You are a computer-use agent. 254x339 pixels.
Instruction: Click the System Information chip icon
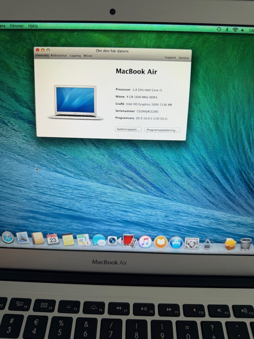coord(207,244)
